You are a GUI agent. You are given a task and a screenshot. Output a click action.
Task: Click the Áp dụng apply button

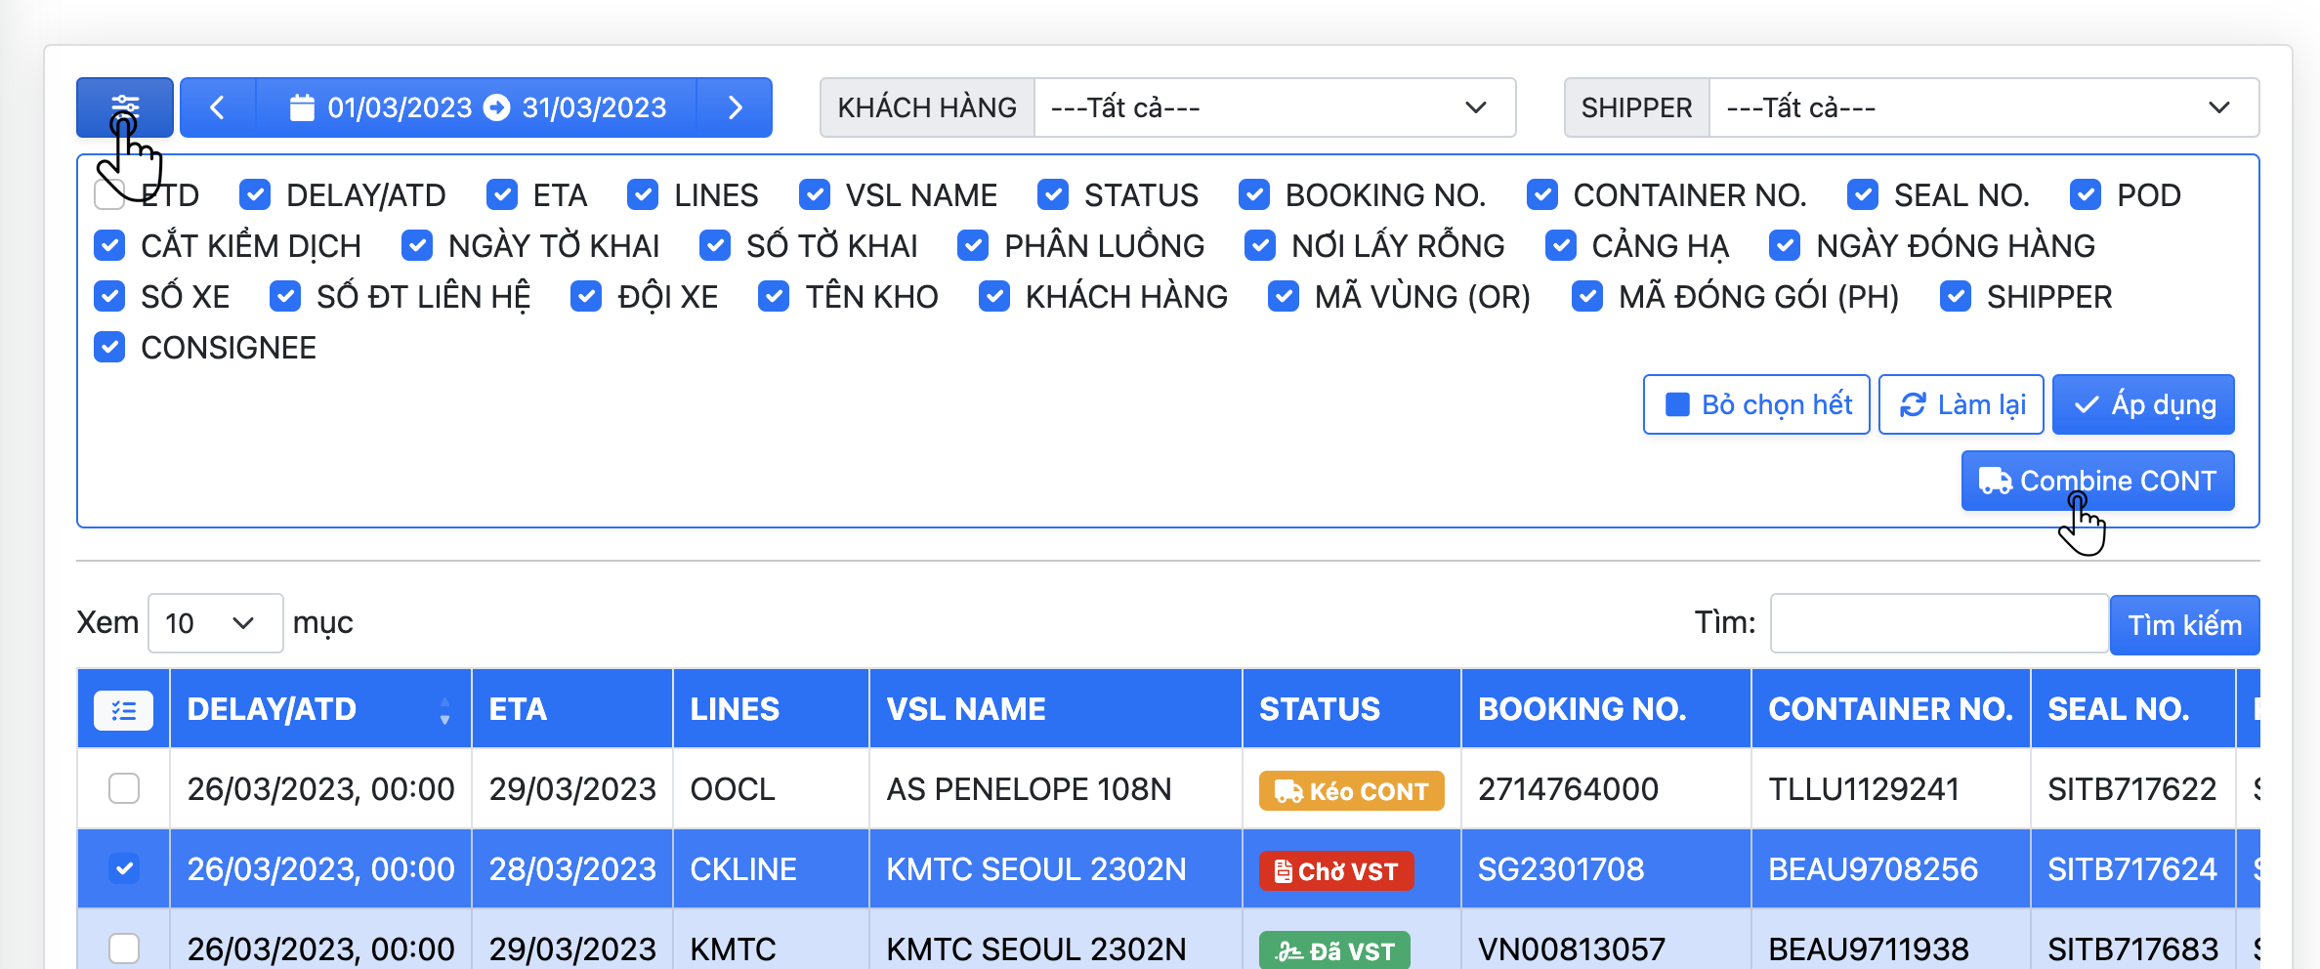click(2142, 404)
